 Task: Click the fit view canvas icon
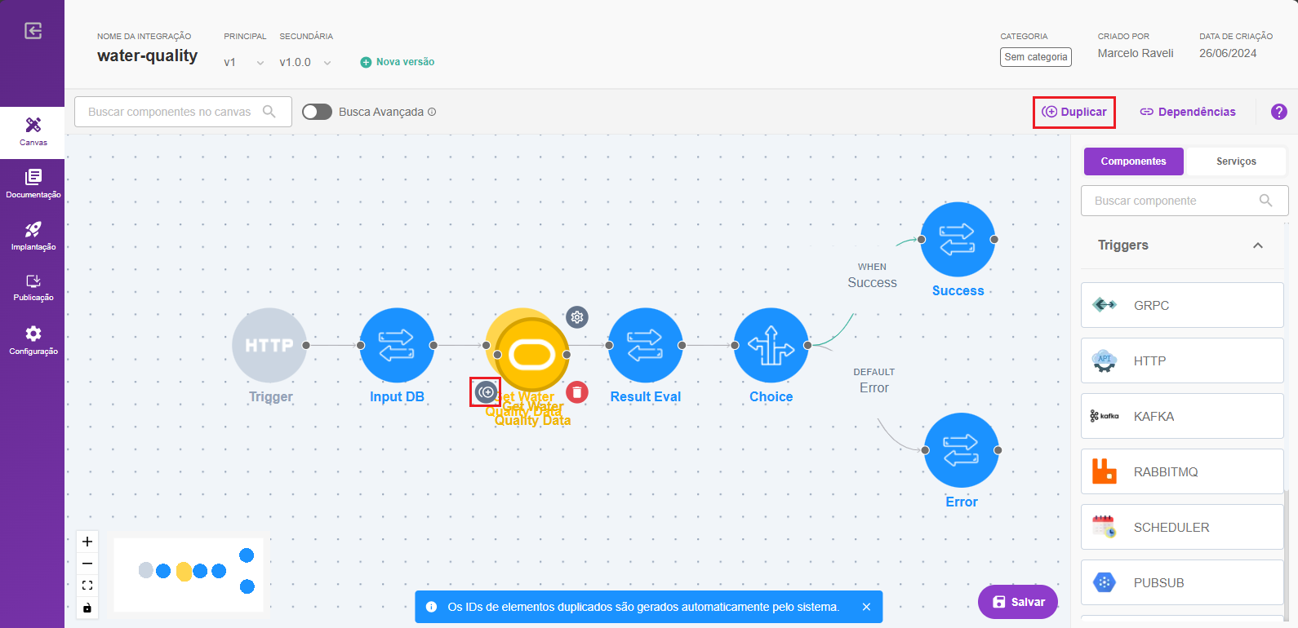(87, 586)
